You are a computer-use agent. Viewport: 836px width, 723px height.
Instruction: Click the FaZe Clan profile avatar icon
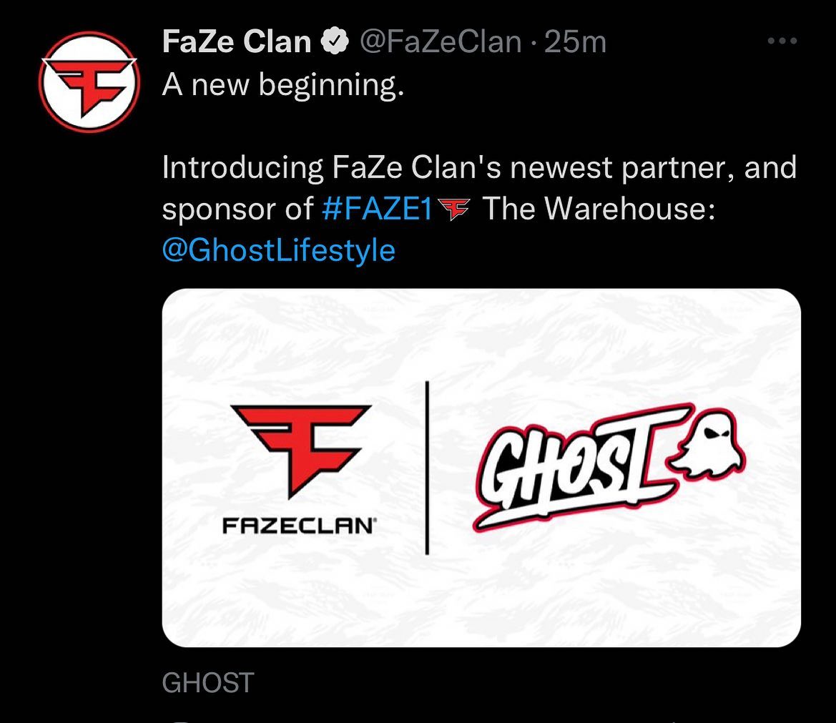[91, 81]
